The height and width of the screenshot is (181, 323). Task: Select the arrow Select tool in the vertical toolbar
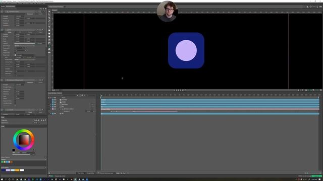pyautogui.click(x=49, y=12)
